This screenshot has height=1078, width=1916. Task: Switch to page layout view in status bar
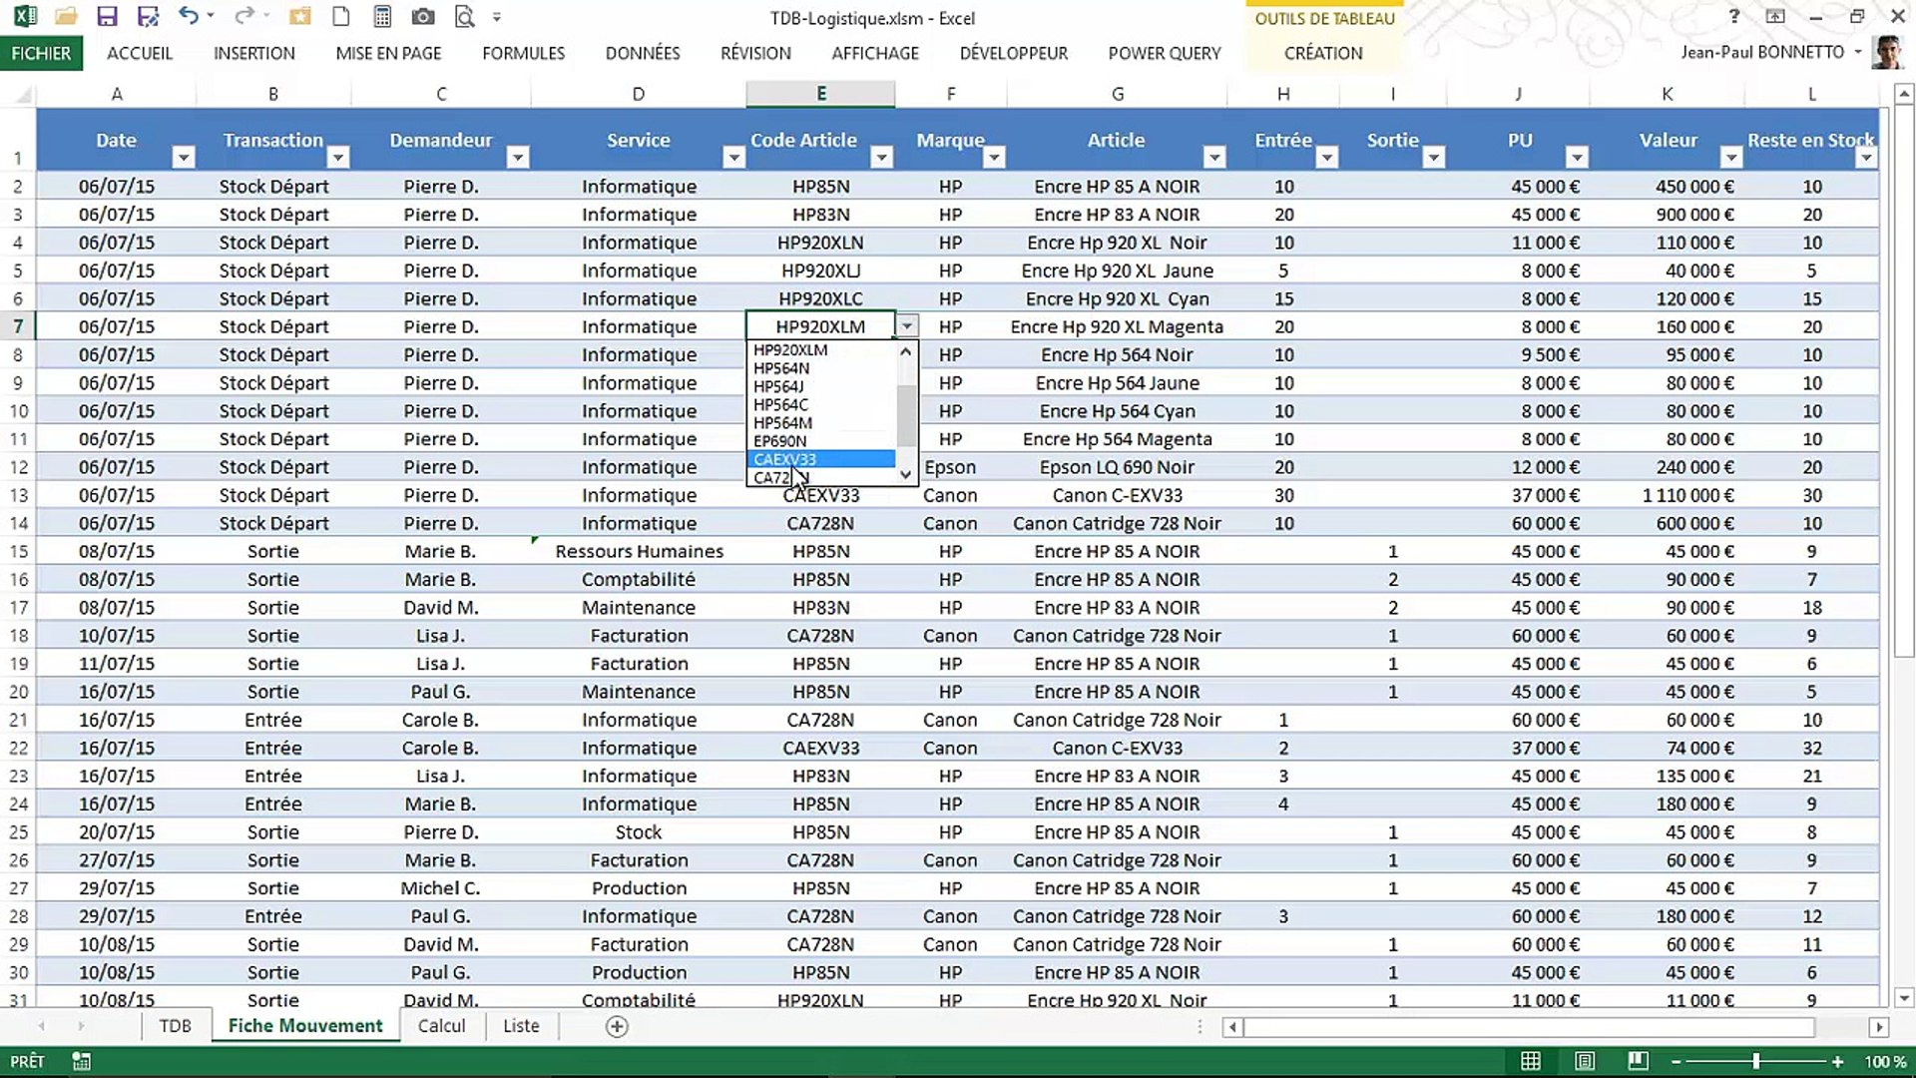pos(1584,1061)
